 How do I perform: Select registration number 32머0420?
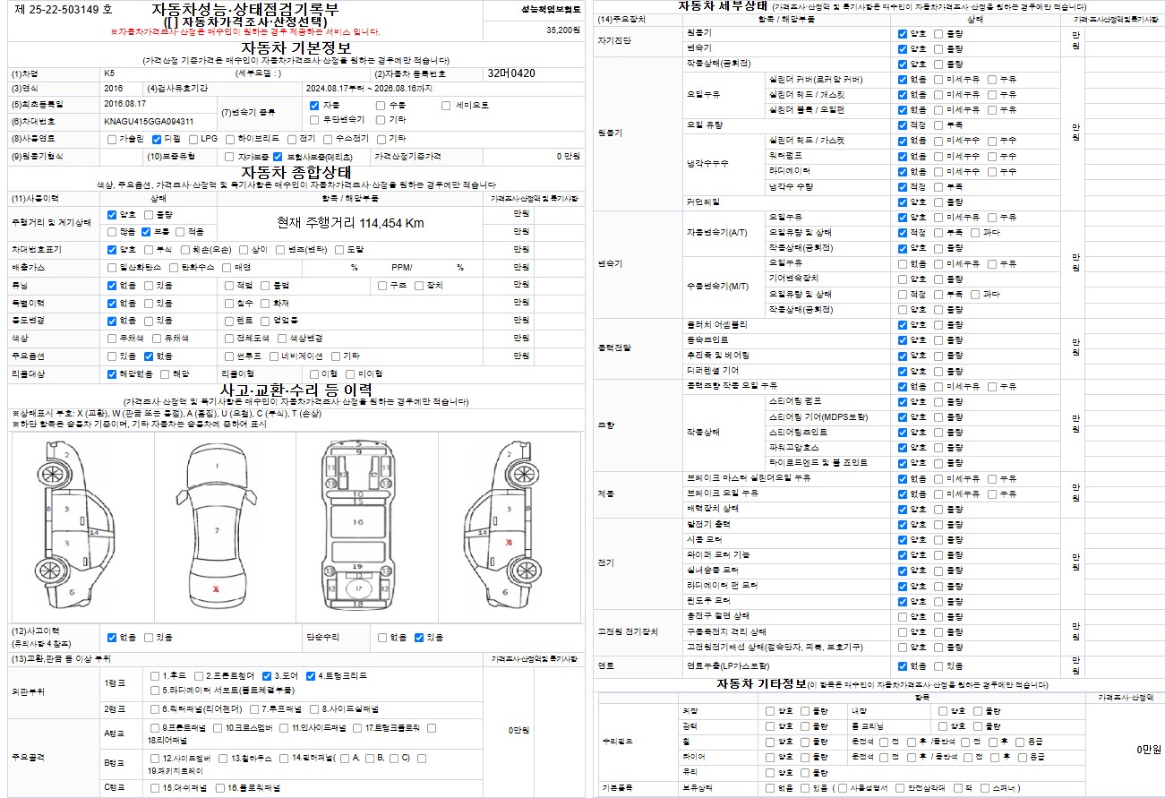(511, 73)
